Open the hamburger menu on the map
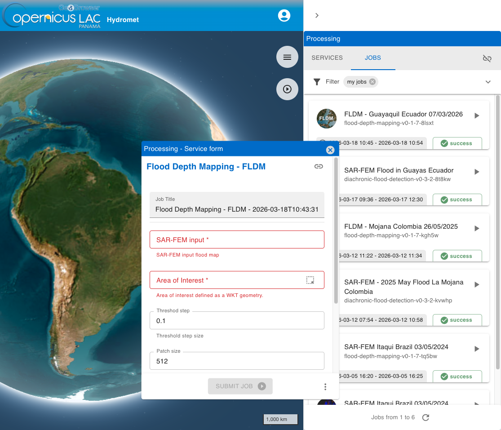This screenshot has width=501, height=430. (x=287, y=57)
